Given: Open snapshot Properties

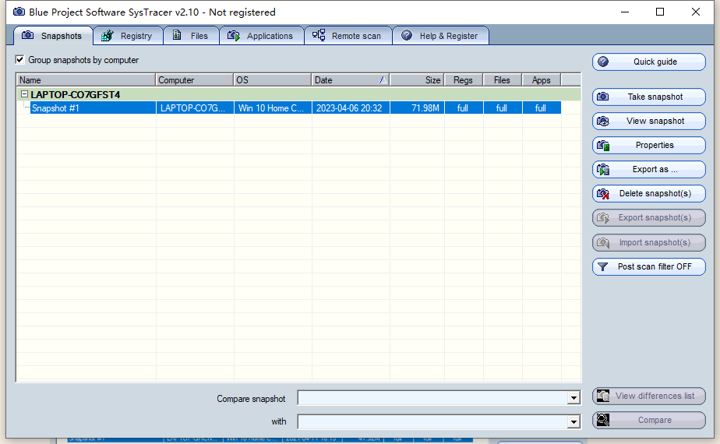Looking at the screenshot, I should point(649,145).
